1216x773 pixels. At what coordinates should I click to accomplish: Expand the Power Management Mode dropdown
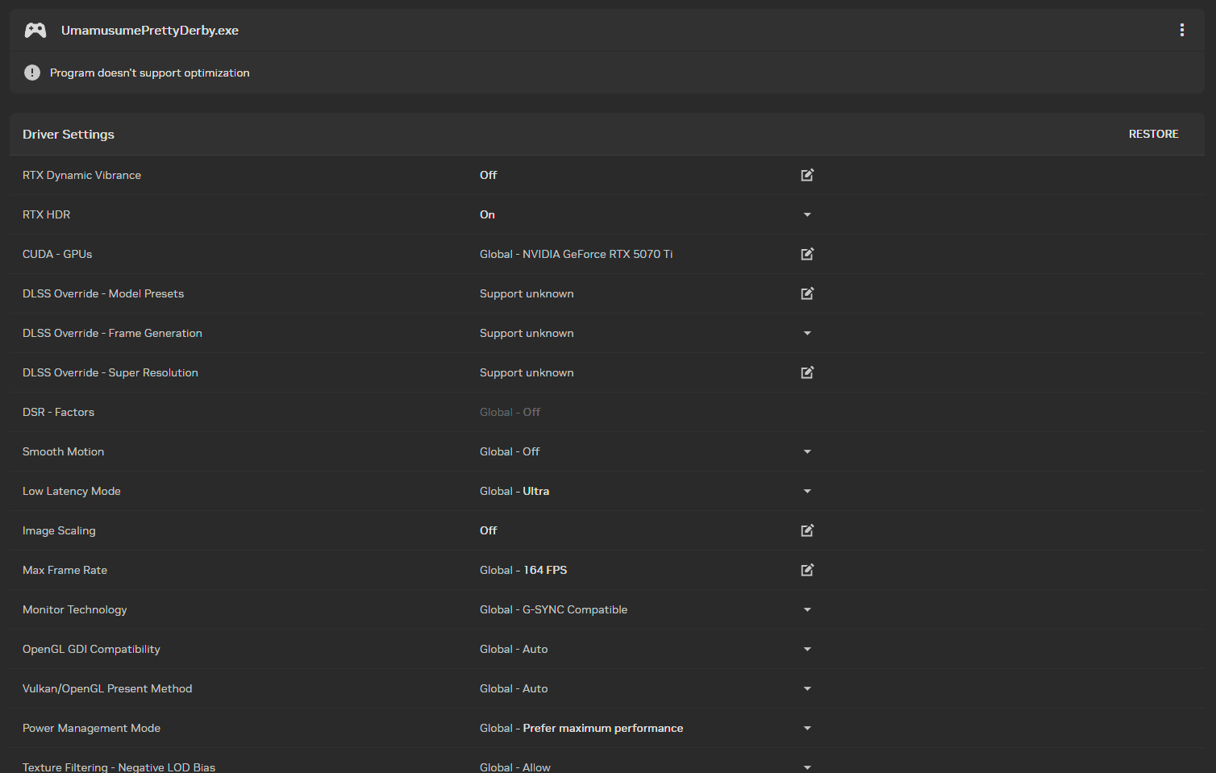[807, 728]
